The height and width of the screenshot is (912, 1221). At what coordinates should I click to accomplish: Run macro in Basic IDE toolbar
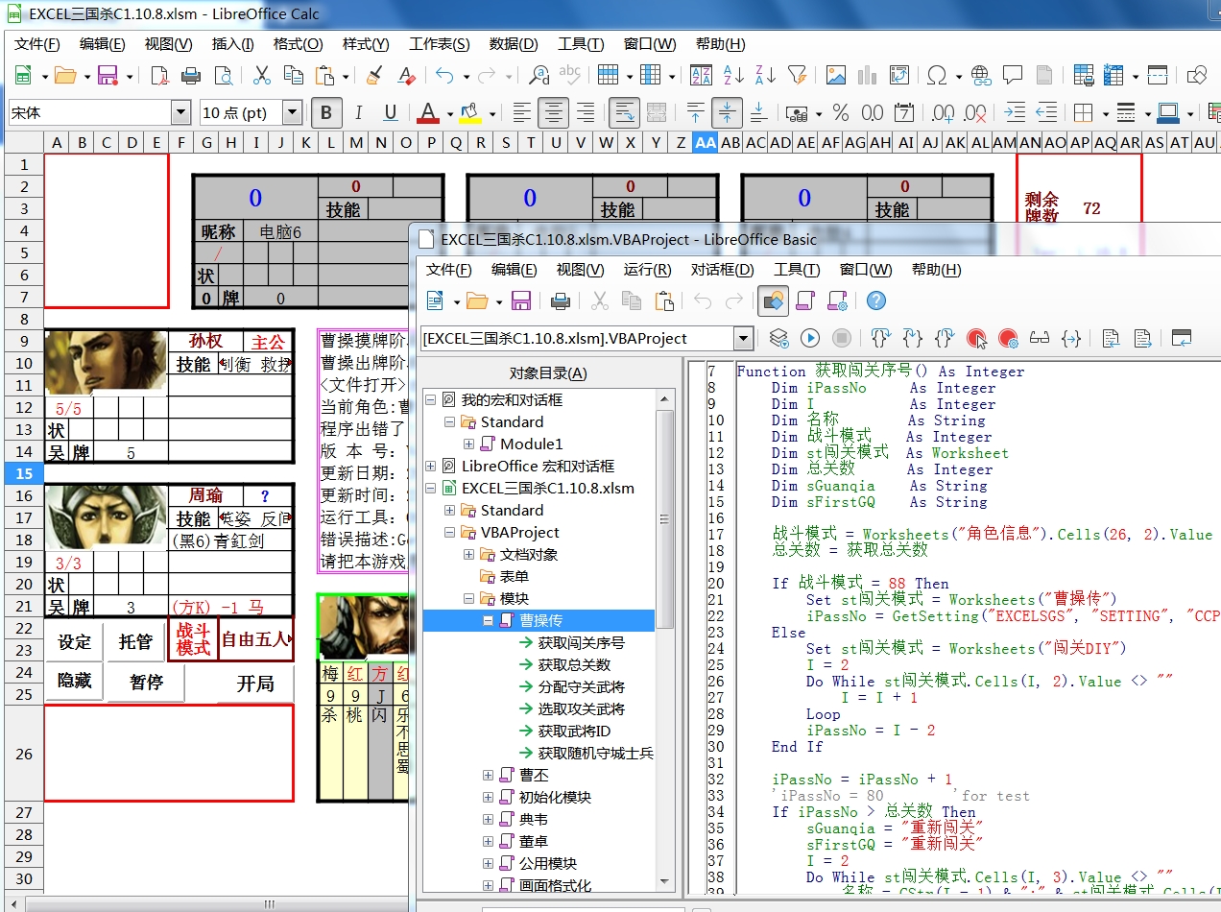coord(810,338)
